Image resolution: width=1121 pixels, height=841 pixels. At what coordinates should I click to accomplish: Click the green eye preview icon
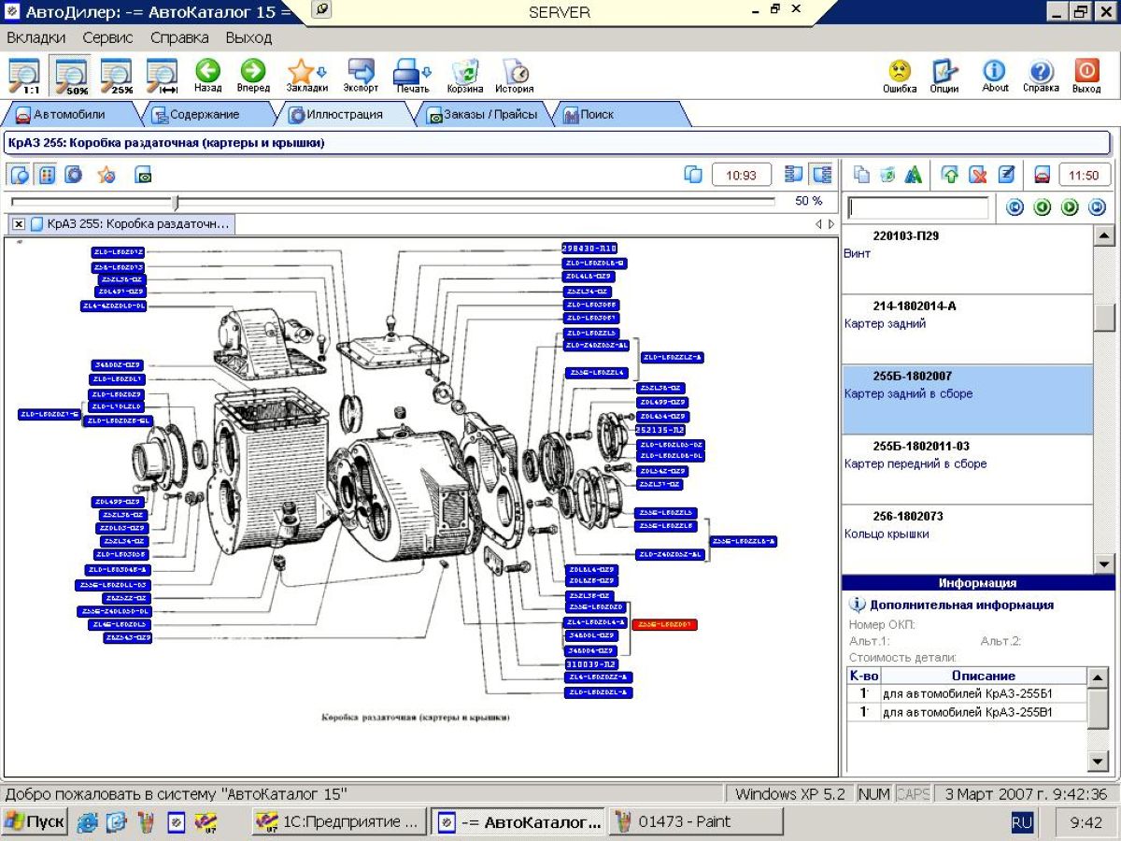142,175
